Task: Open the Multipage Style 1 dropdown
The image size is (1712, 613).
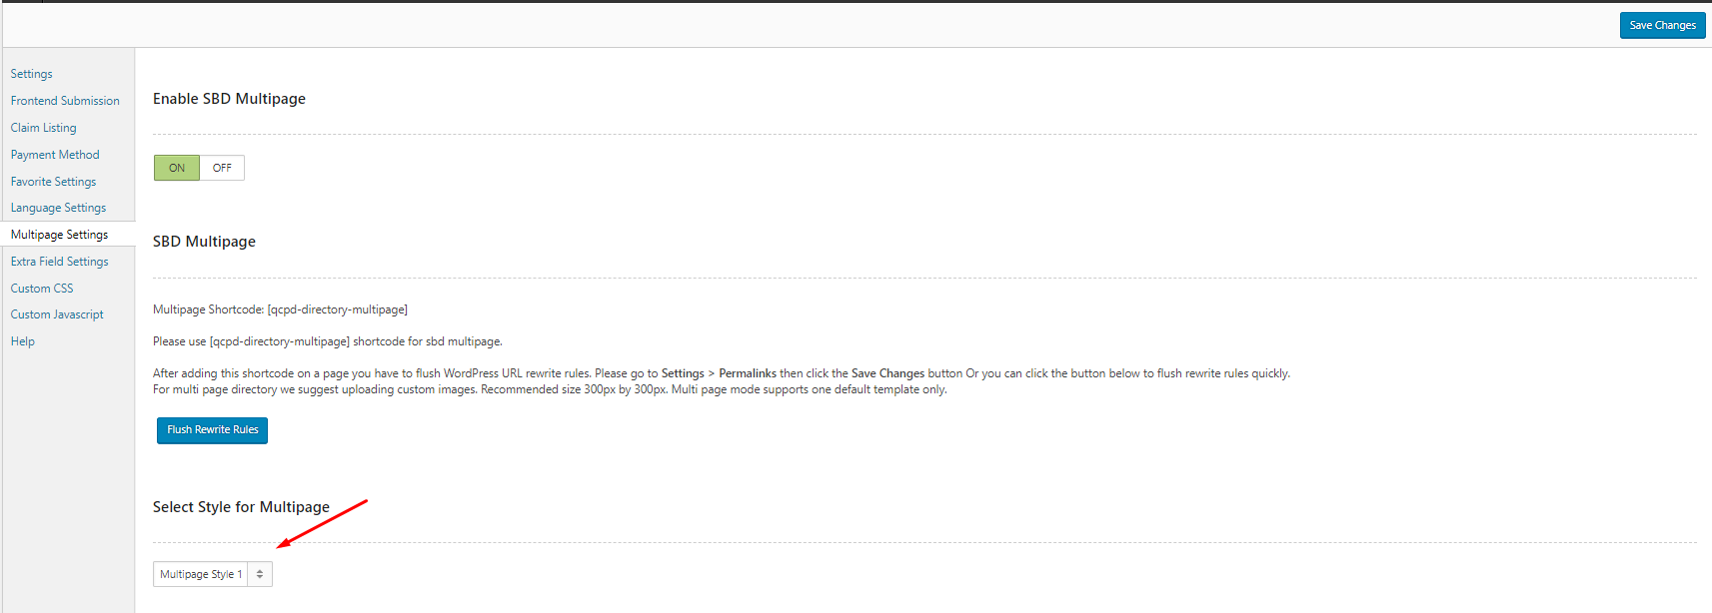Action: click(213, 574)
